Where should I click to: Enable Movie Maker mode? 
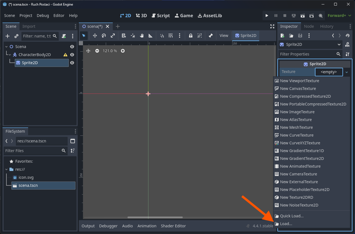[x=320, y=16]
